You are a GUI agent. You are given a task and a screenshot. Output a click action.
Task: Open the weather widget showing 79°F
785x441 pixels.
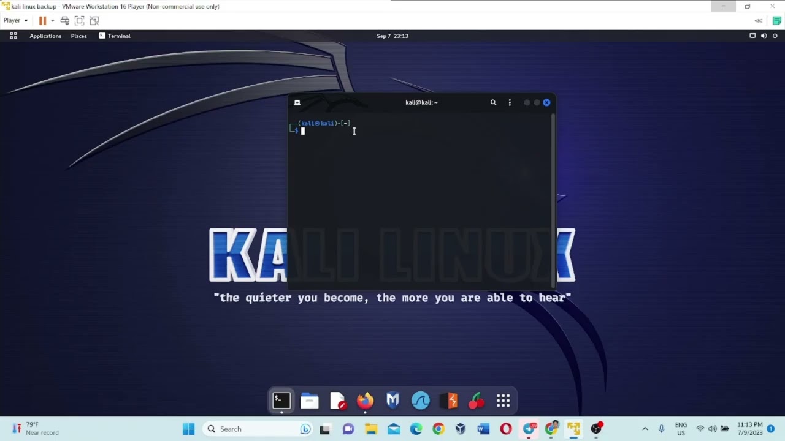(x=36, y=429)
